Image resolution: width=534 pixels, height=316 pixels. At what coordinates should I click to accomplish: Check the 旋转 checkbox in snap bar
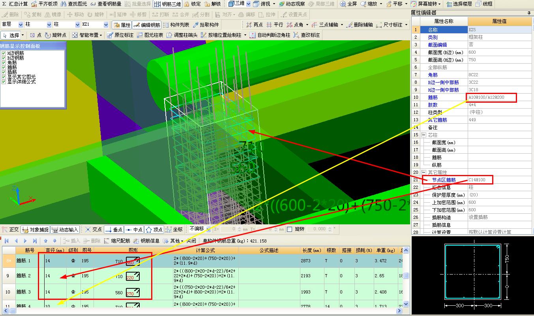pyautogui.click(x=290, y=229)
